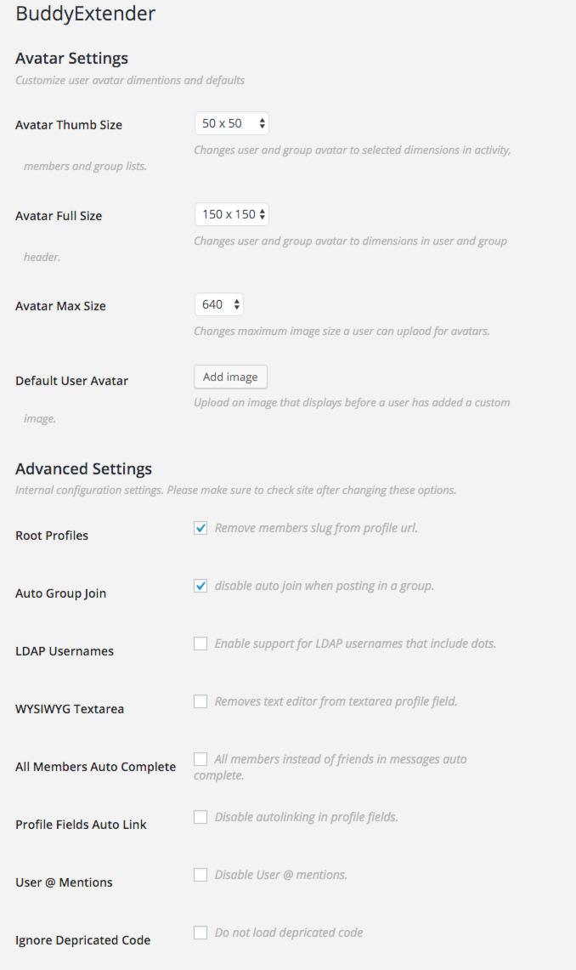
Task: Untick the Auto Group Join checkbox
Action: tap(200, 587)
